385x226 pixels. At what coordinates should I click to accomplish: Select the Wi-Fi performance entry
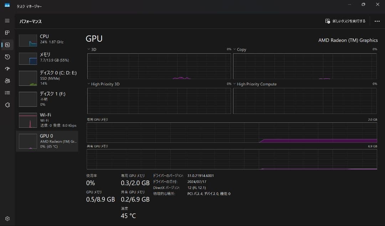[x=47, y=120]
